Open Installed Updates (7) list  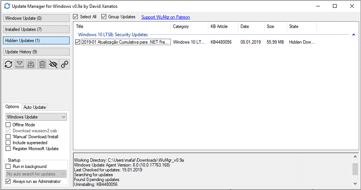(36, 29)
